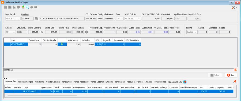Click the product lookup icon beside Produto code
Screen dimensions: 241x101
(37, 19)
